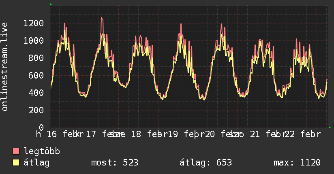Select the átlag legend label beside yellow swatch

pos(36,163)
